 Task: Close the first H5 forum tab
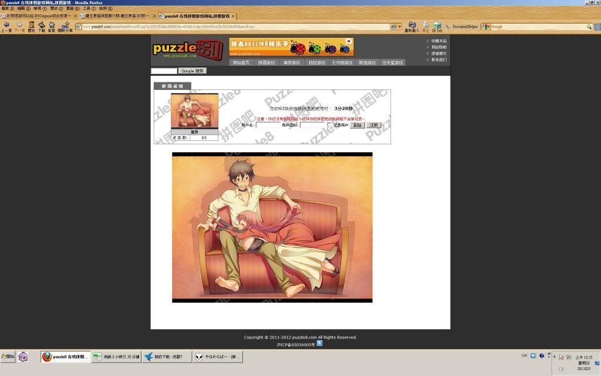(x=76, y=16)
